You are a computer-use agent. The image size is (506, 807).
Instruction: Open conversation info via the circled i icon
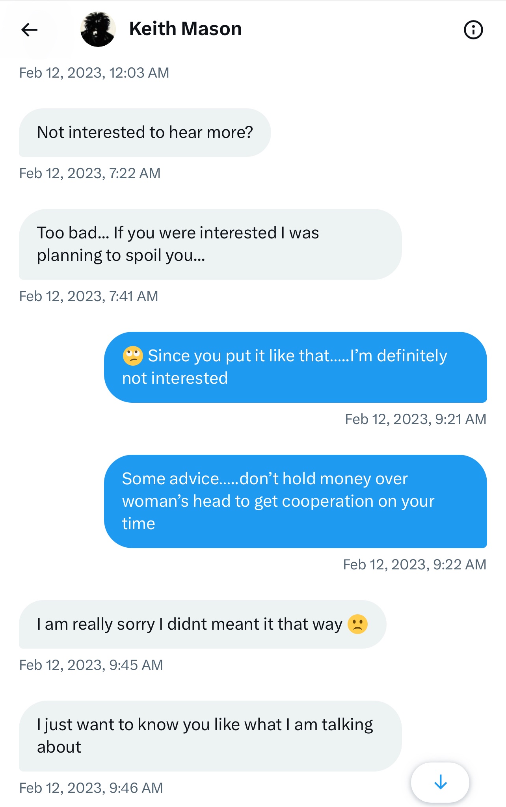tap(473, 30)
